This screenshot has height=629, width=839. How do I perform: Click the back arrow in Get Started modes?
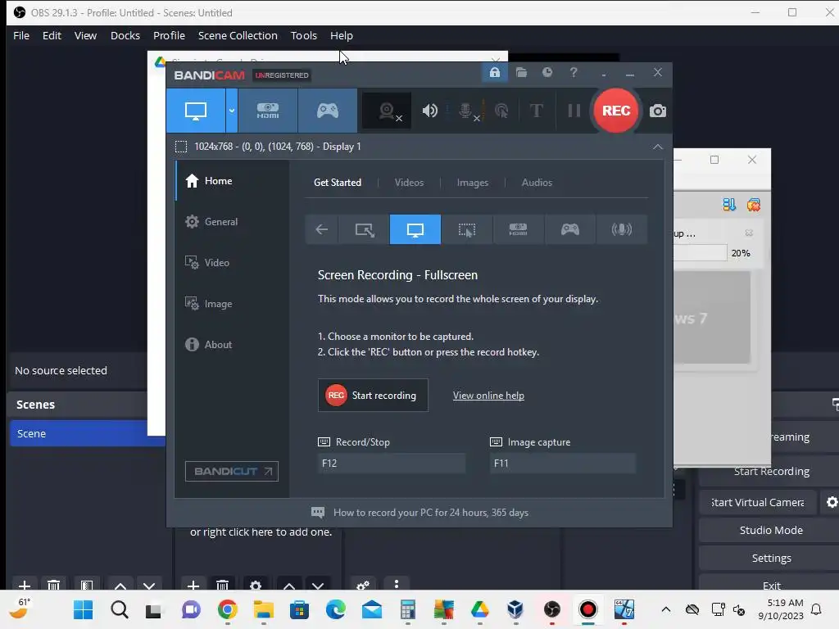tap(321, 229)
